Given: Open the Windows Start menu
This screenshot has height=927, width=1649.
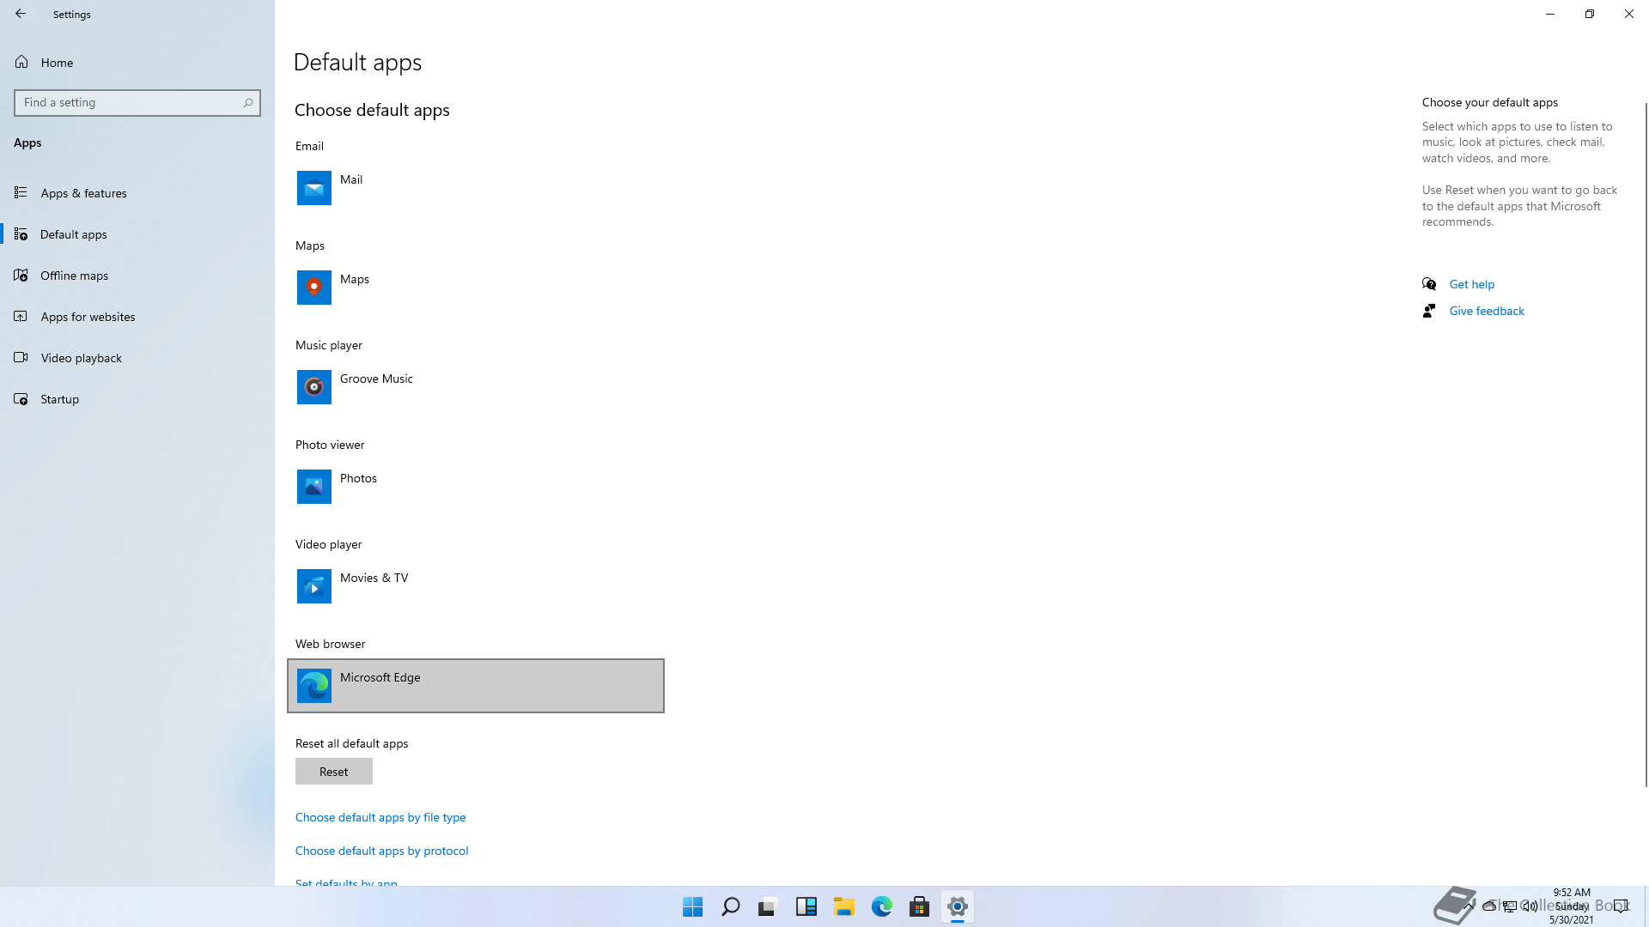Looking at the screenshot, I should pyautogui.click(x=693, y=906).
